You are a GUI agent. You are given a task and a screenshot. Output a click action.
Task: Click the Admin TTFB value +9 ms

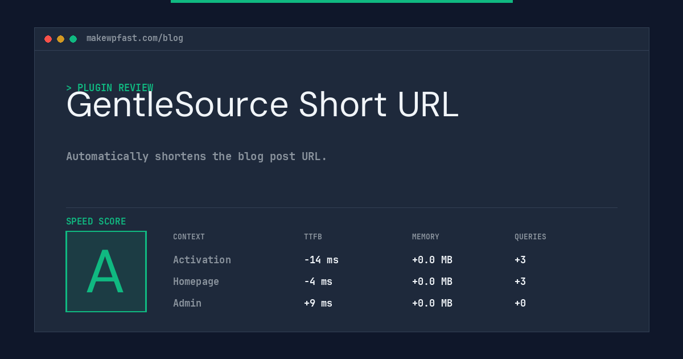click(x=318, y=303)
